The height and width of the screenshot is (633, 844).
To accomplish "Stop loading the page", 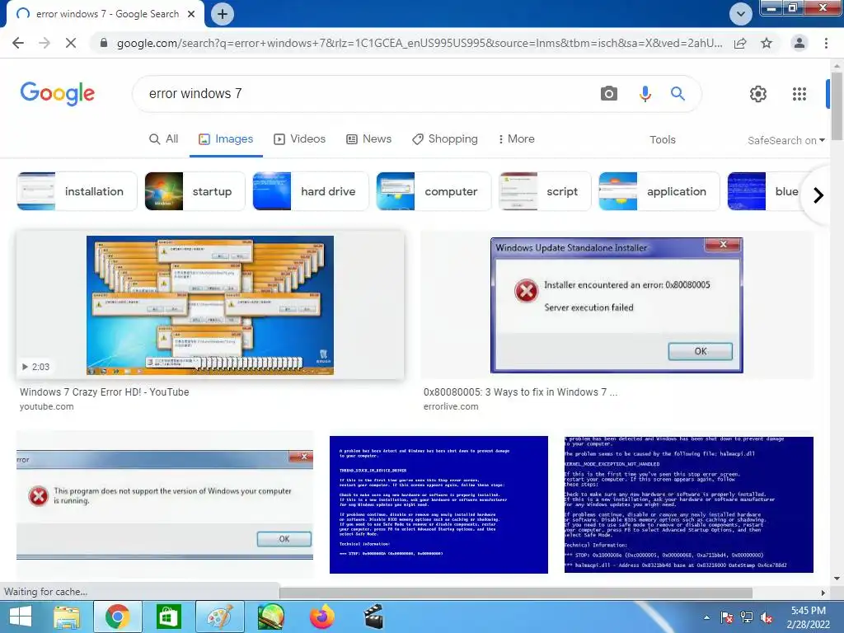I will pos(71,43).
